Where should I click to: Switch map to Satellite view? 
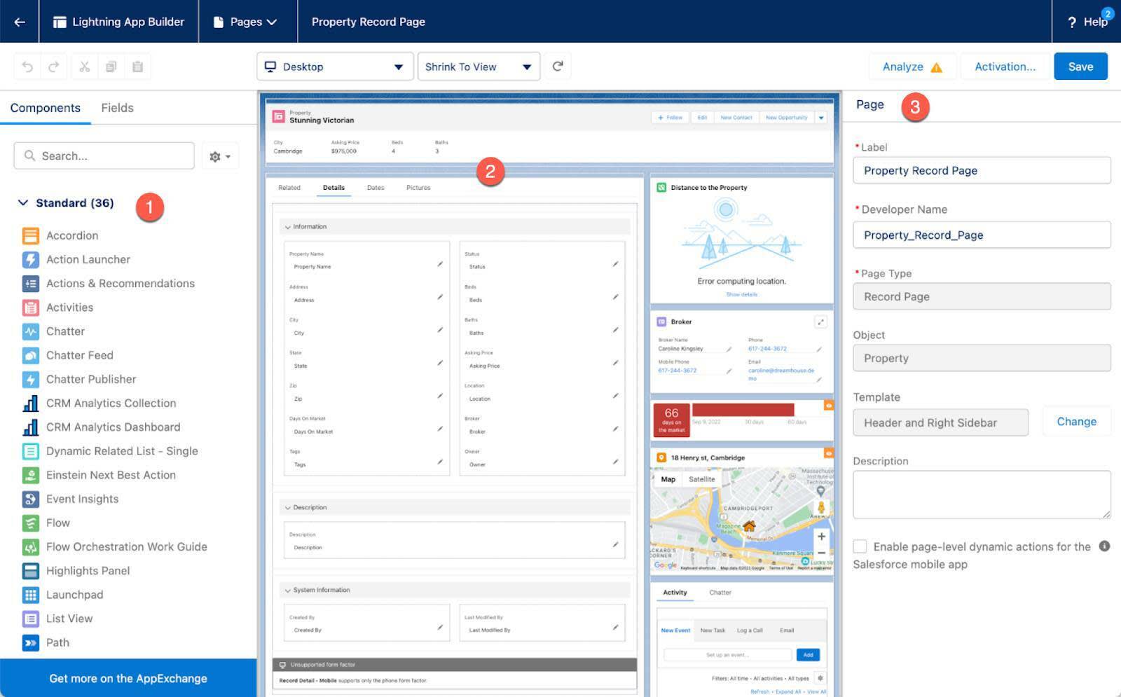[x=701, y=479]
